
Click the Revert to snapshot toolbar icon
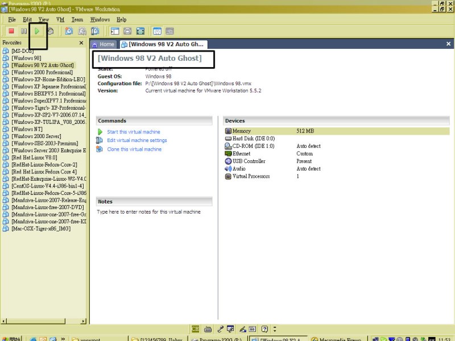click(x=82, y=31)
